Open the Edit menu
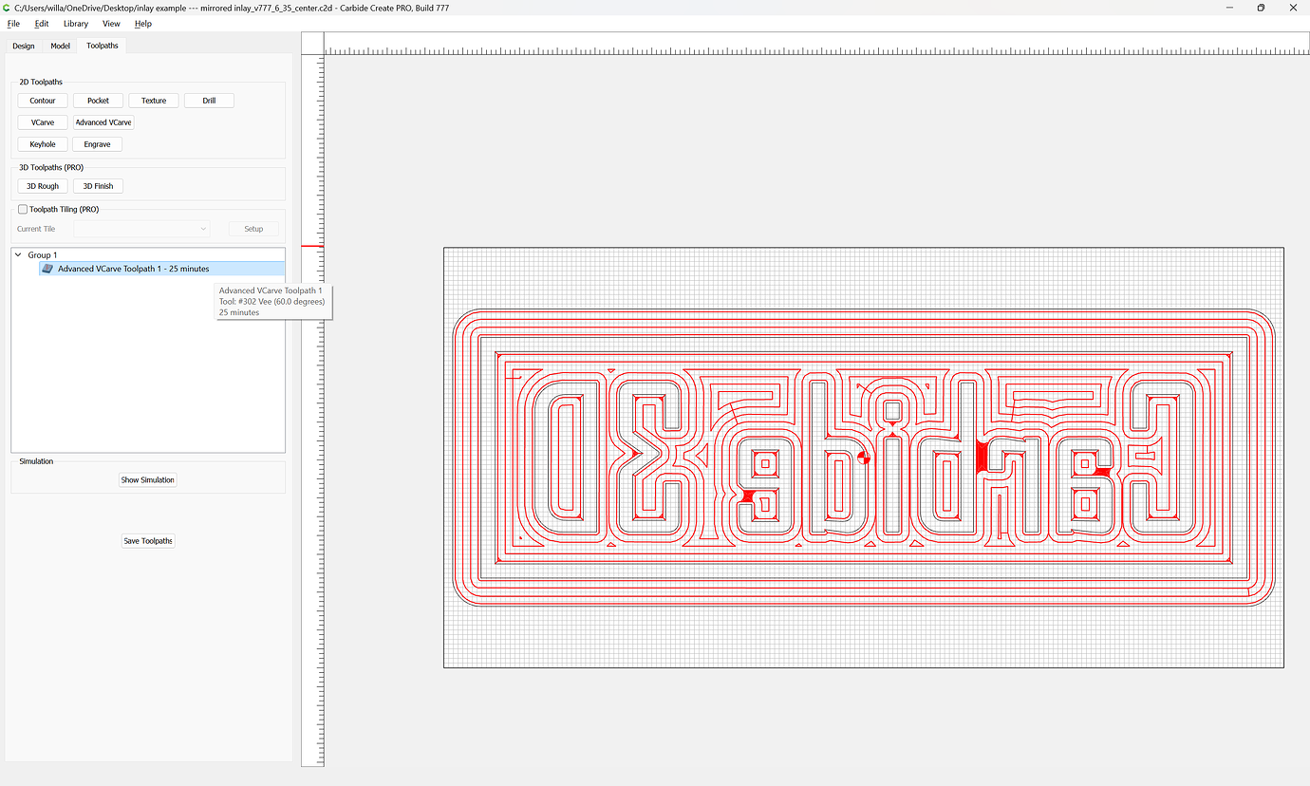The image size is (1310, 786). tap(42, 24)
